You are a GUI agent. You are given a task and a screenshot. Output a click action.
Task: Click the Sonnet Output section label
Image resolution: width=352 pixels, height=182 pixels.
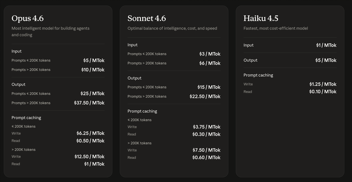(x=134, y=78)
